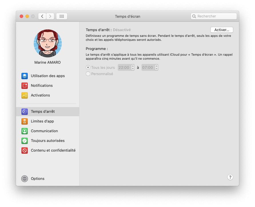Select Toujours autorisées in sidebar
Viewport: 255px width, 207px height.
point(48,141)
